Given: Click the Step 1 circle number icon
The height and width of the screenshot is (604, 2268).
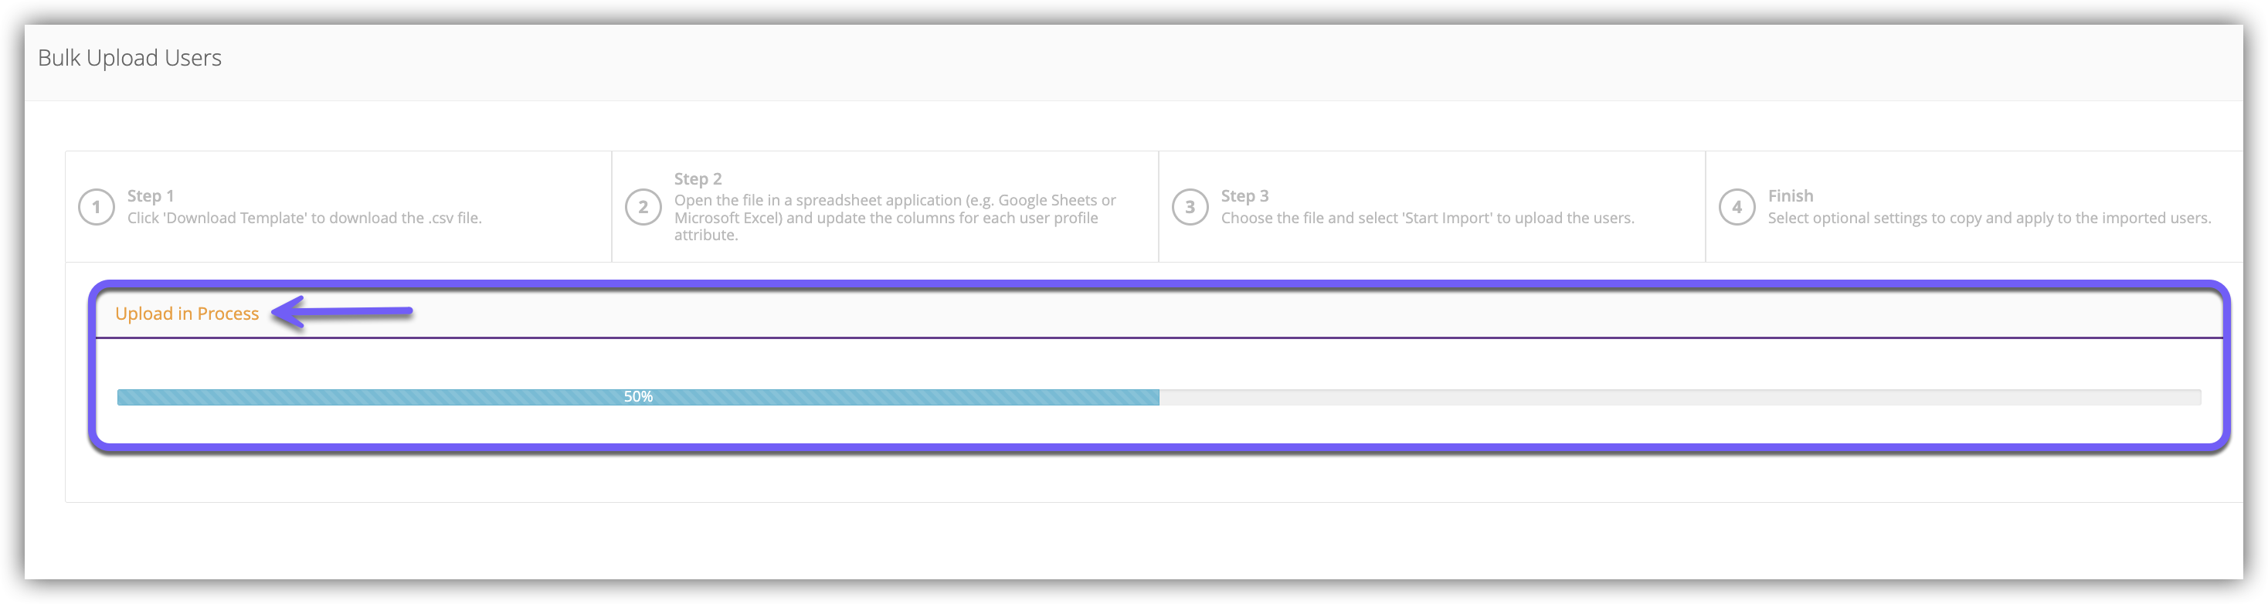Looking at the screenshot, I should pyautogui.click(x=97, y=208).
